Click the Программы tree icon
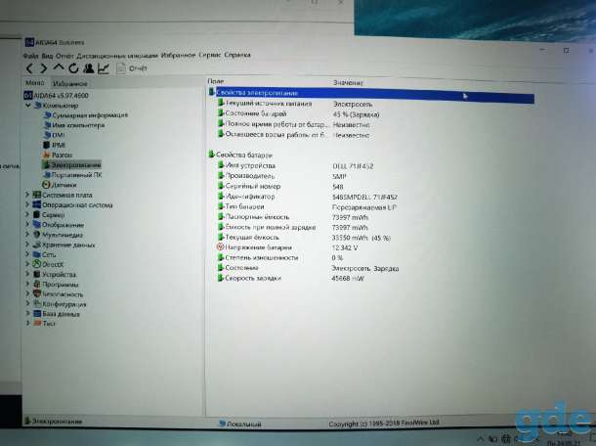 click(37, 284)
